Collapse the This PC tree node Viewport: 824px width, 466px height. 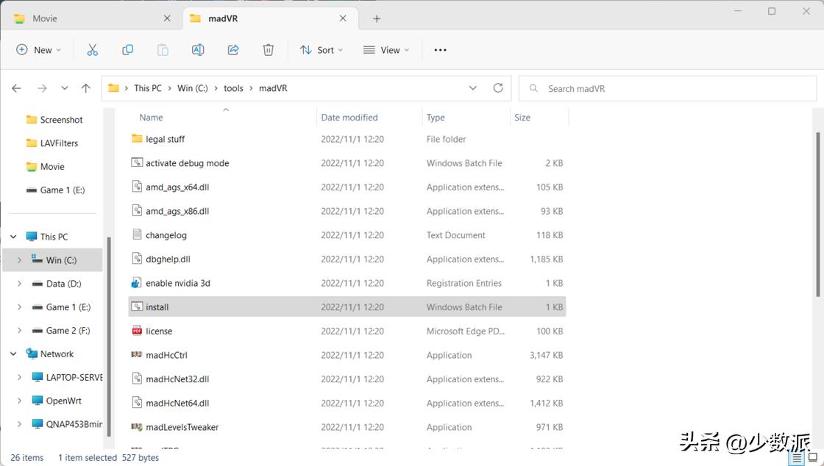coord(13,237)
